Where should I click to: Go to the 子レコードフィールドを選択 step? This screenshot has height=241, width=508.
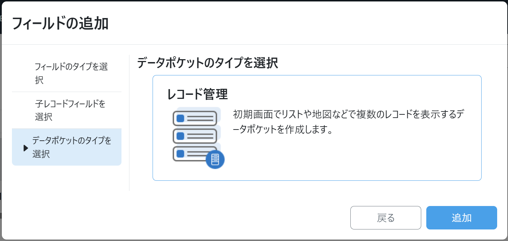coord(71,110)
